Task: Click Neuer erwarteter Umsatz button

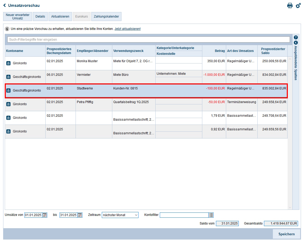Action: (x=18, y=17)
